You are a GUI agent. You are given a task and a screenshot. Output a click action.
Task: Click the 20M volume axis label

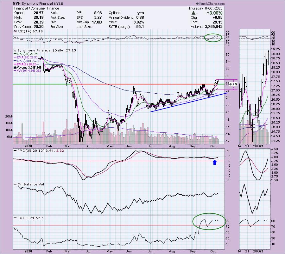click(9, 117)
